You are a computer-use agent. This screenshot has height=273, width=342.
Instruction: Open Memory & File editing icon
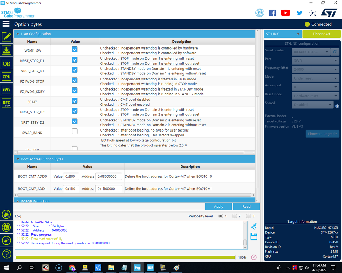[7, 37]
